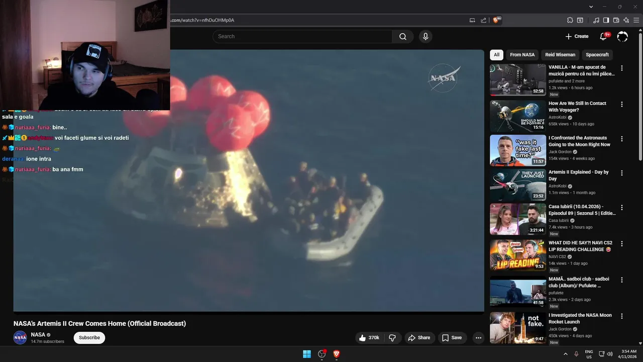This screenshot has height=362, width=643.
Task: Click the search magnifier button
Action: point(403,36)
